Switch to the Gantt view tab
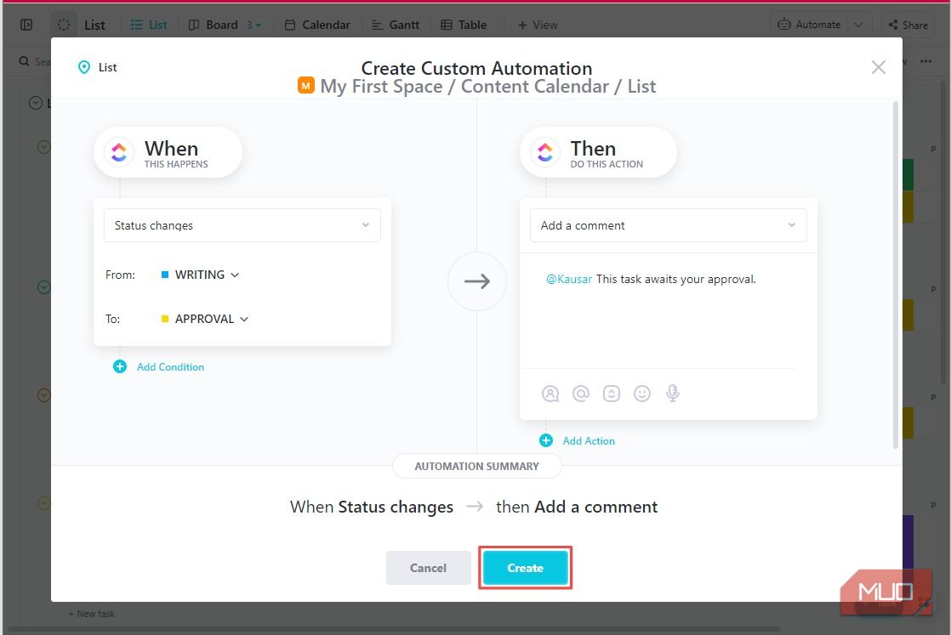This screenshot has height=635, width=951. (x=396, y=25)
